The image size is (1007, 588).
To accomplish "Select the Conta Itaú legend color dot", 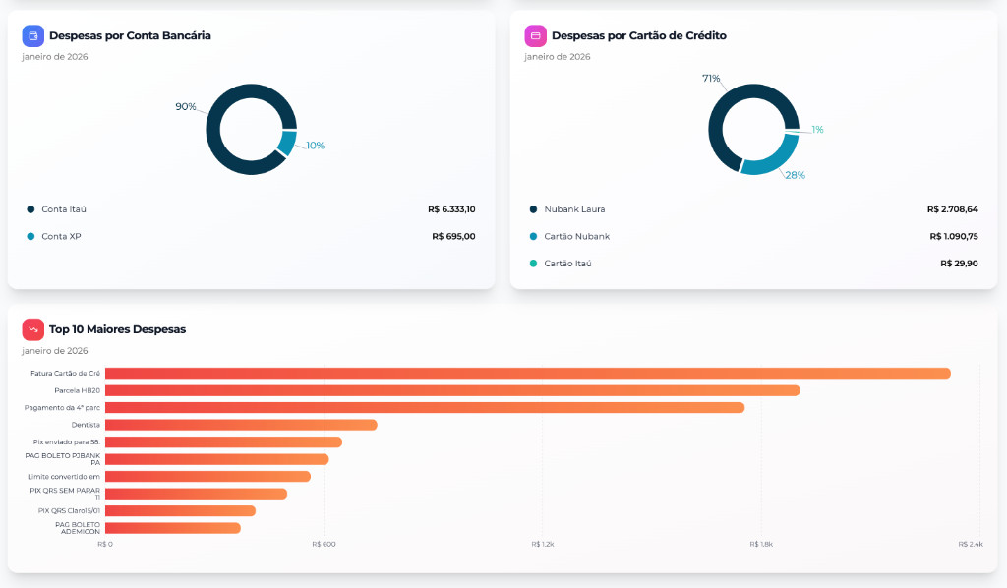I will [30, 209].
